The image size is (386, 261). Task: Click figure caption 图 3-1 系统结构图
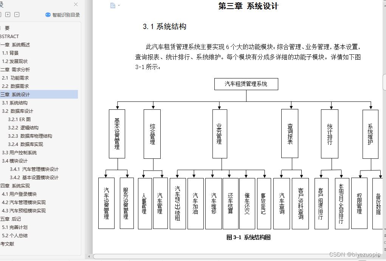(248, 237)
